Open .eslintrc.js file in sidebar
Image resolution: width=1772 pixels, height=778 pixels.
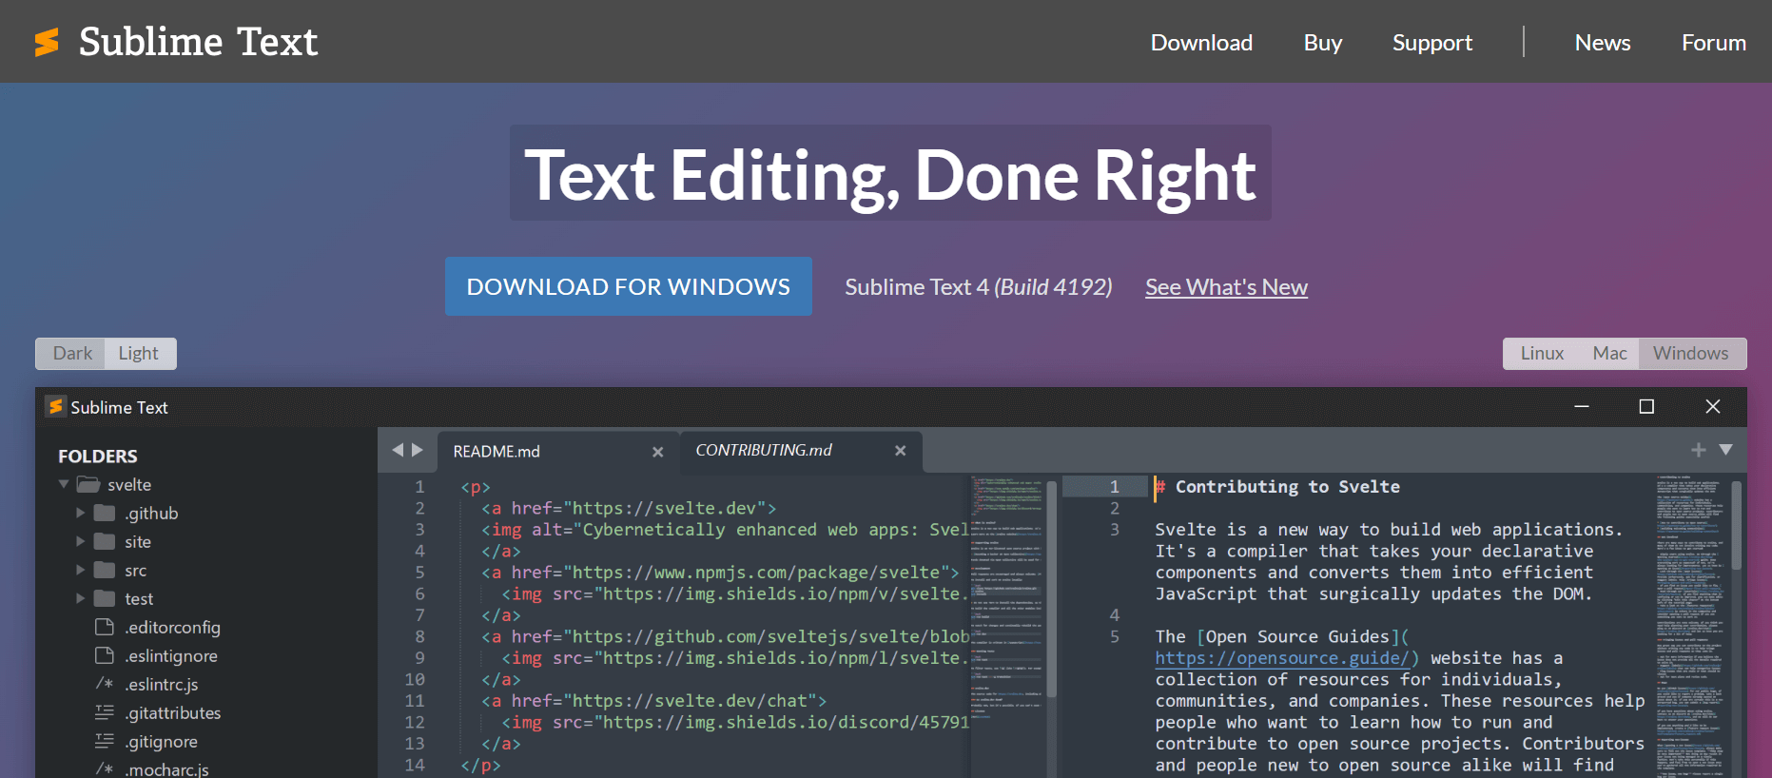pyautogui.click(x=162, y=684)
